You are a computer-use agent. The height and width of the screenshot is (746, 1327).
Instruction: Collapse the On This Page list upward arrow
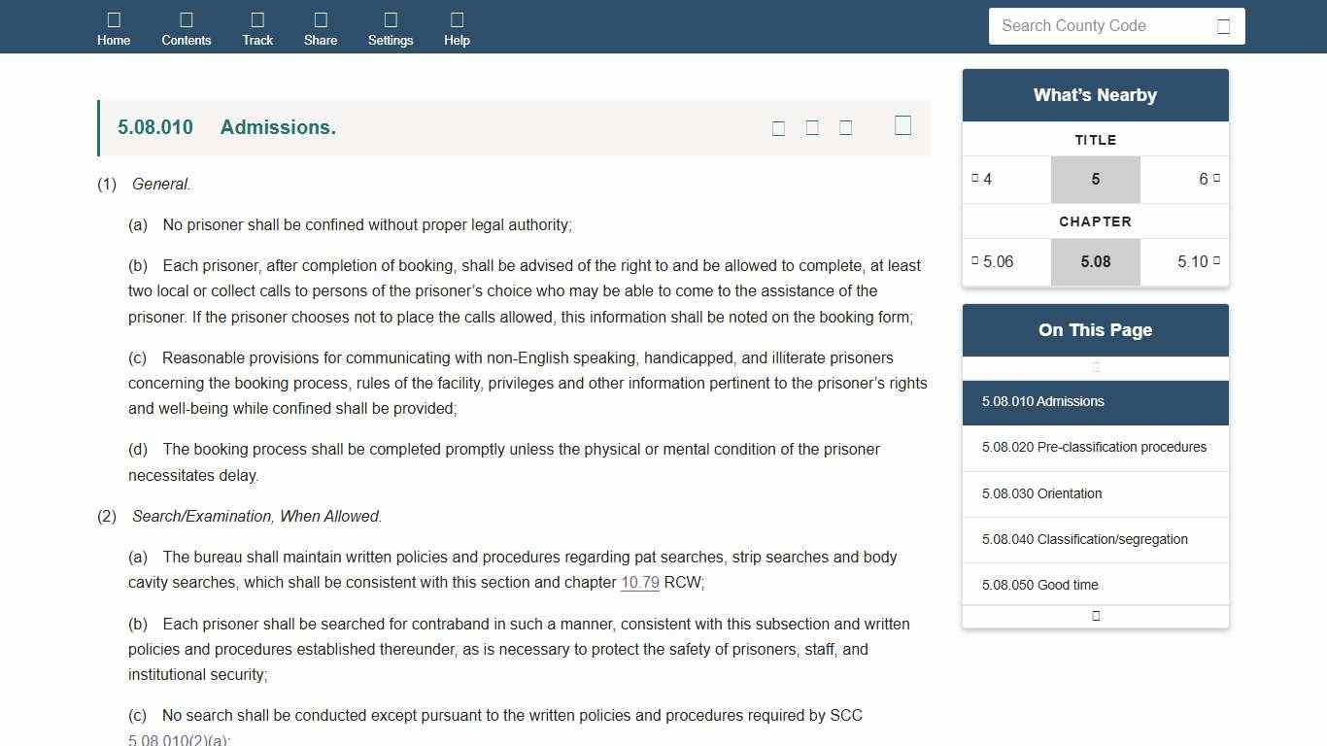[x=1095, y=366]
